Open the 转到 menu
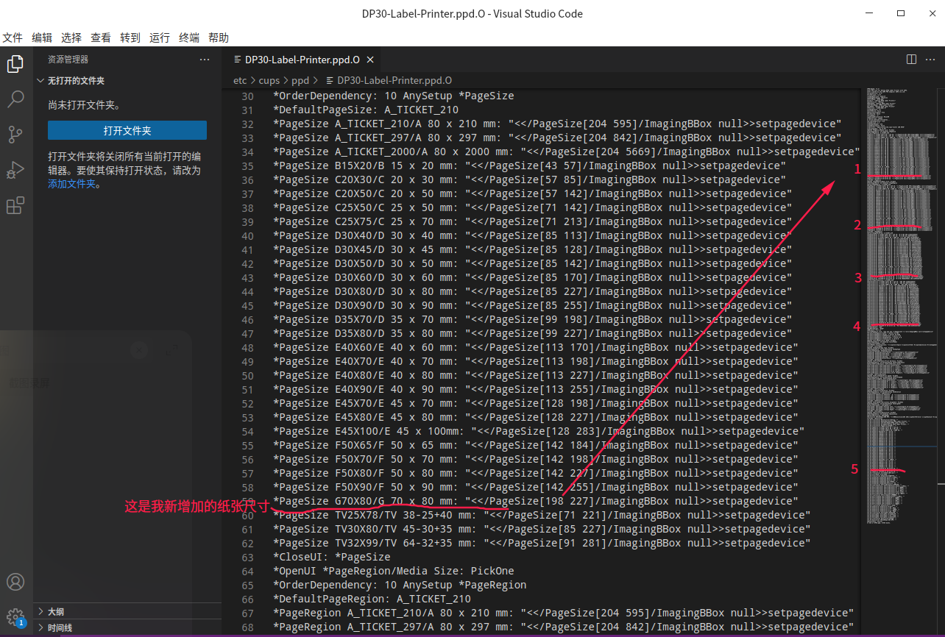This screenshot has height=637, width=945. [130, 38]
